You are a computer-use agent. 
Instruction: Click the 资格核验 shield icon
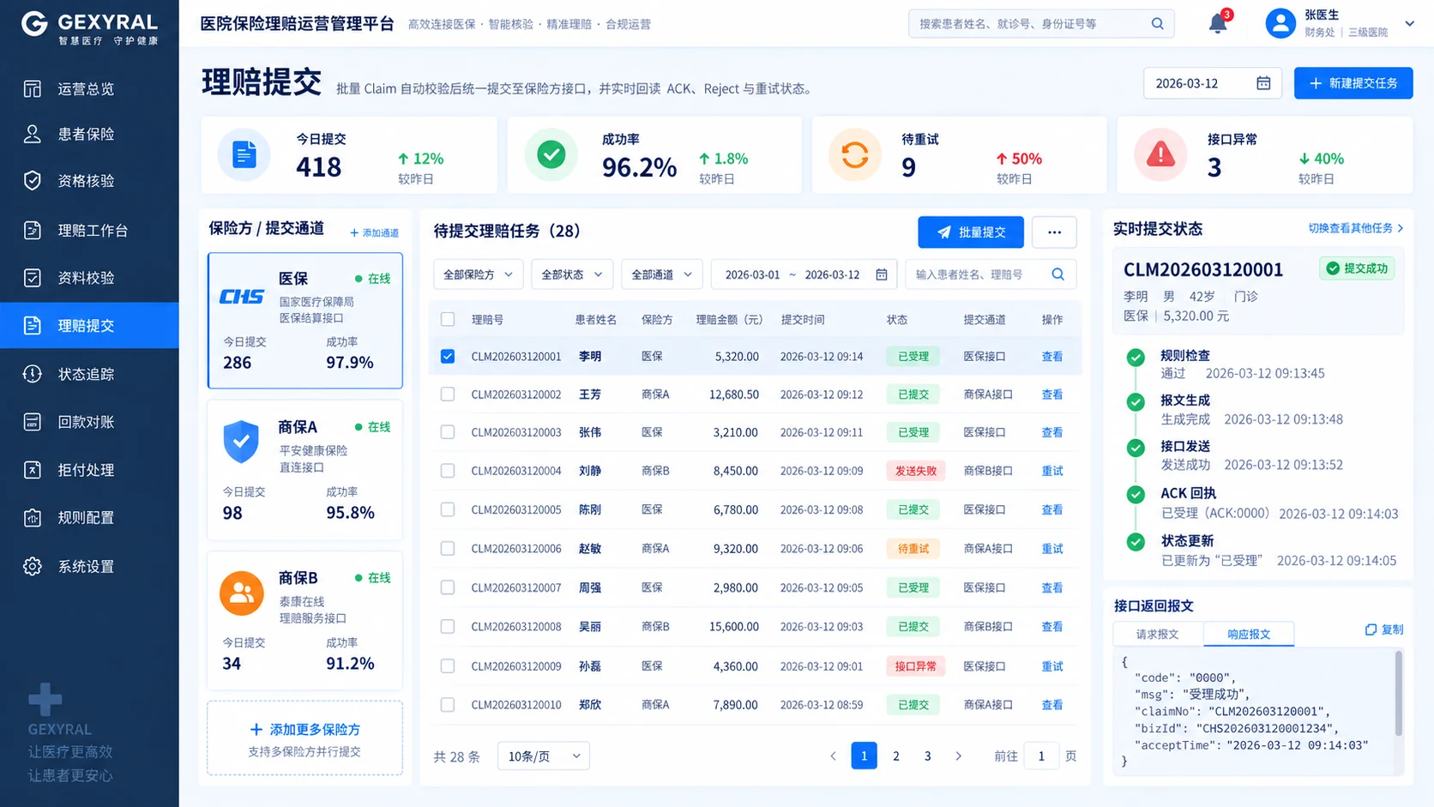33,181
